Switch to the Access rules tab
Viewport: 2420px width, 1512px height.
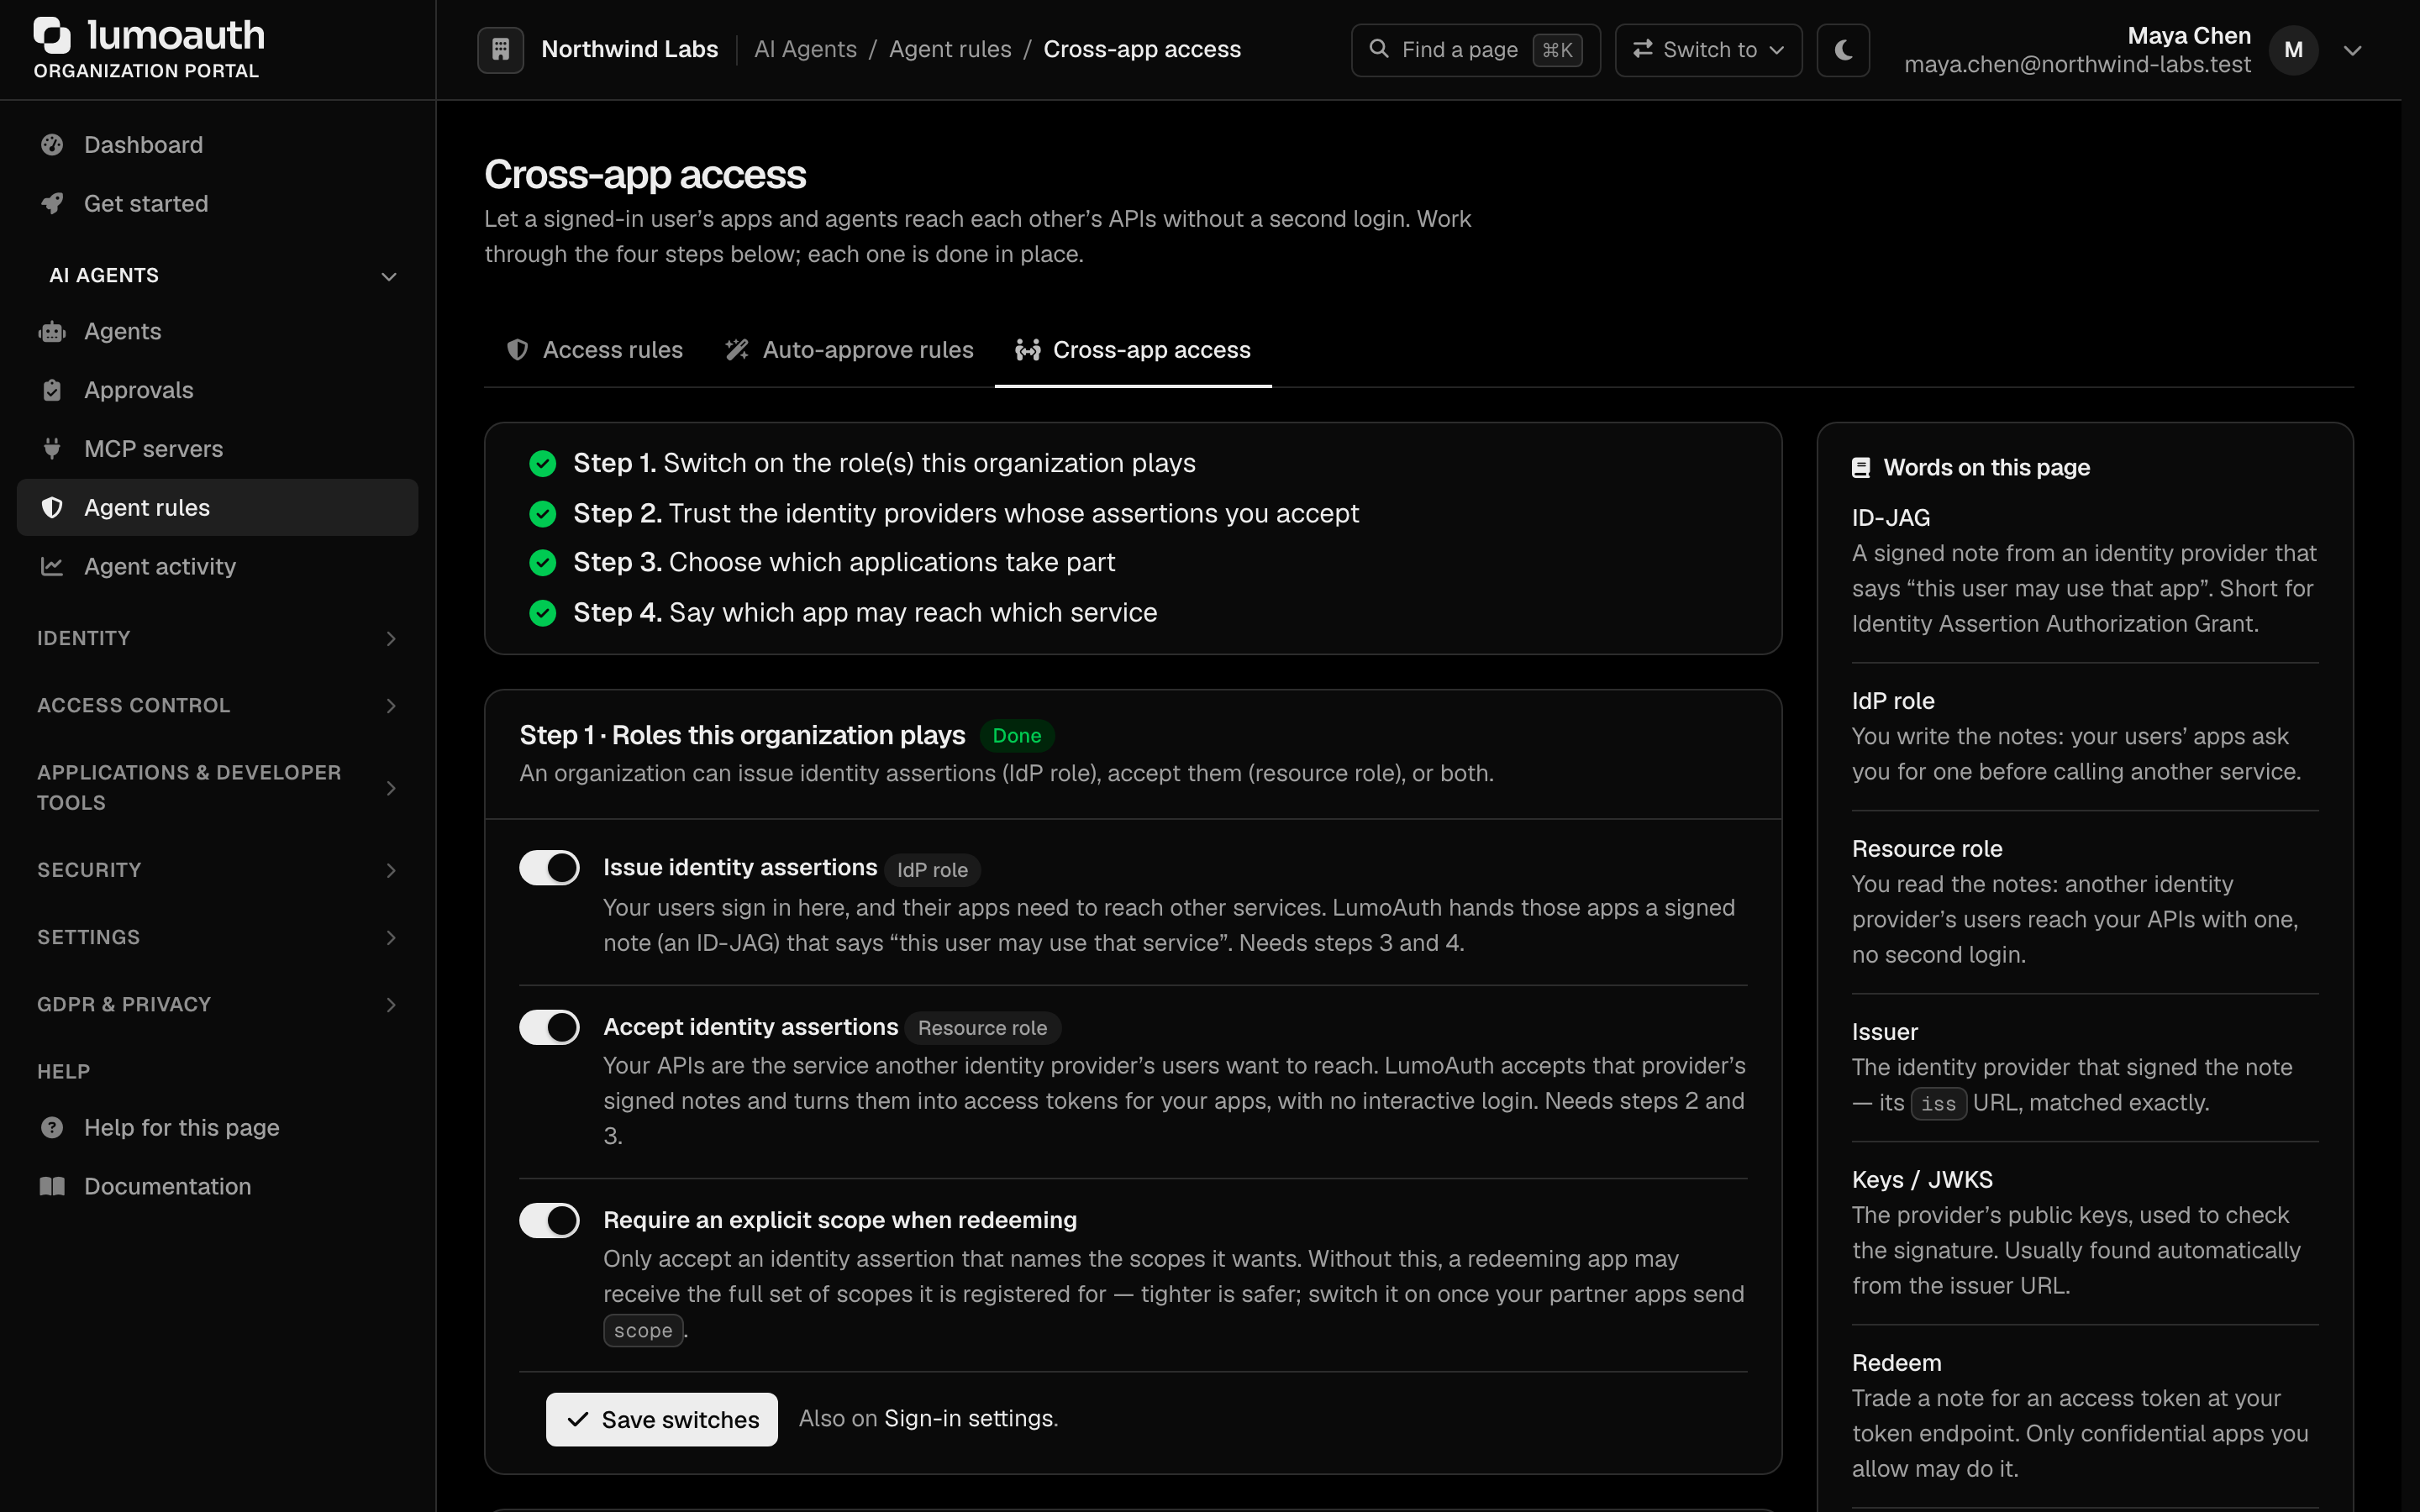[595, 350]
